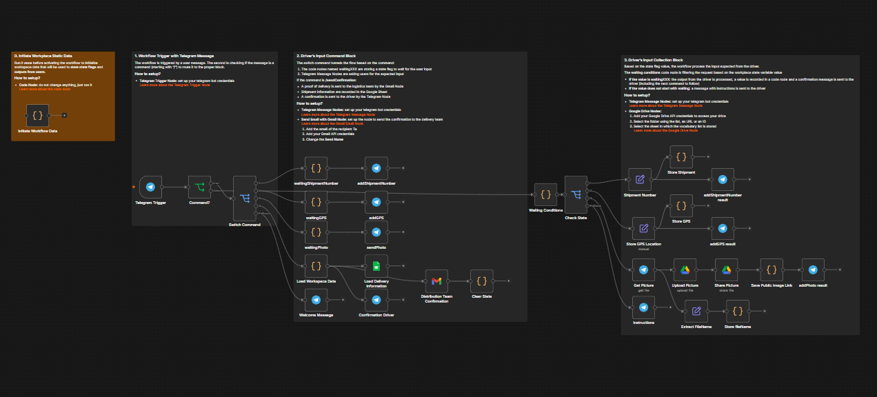Screen dimensions: 877x397
Task: Click the Distribution Team Confirmation Gmail node
Action: click(436, 281)
